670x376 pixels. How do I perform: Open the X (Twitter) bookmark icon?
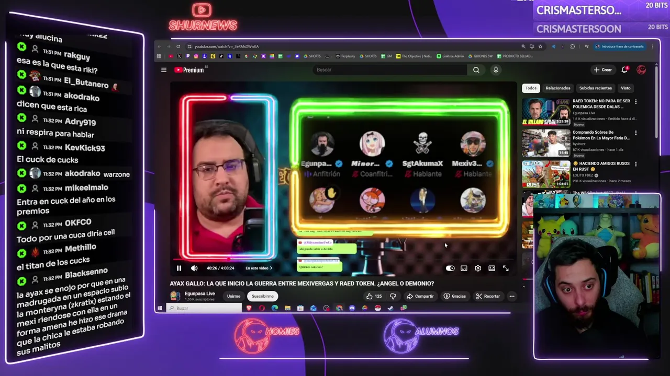click(180, 56)
